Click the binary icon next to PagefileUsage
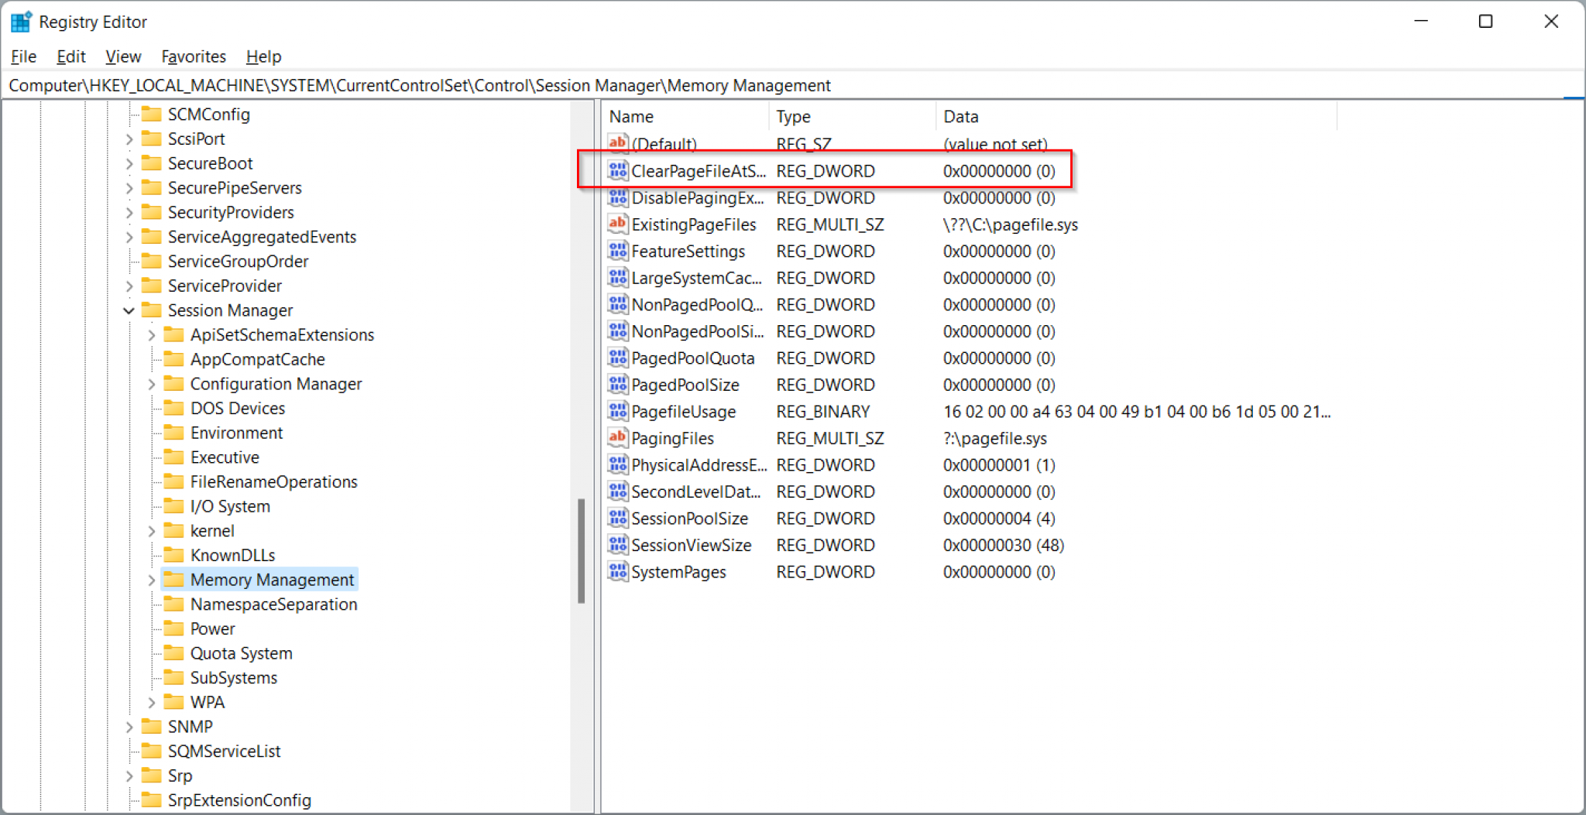 (x=617, y=411)
